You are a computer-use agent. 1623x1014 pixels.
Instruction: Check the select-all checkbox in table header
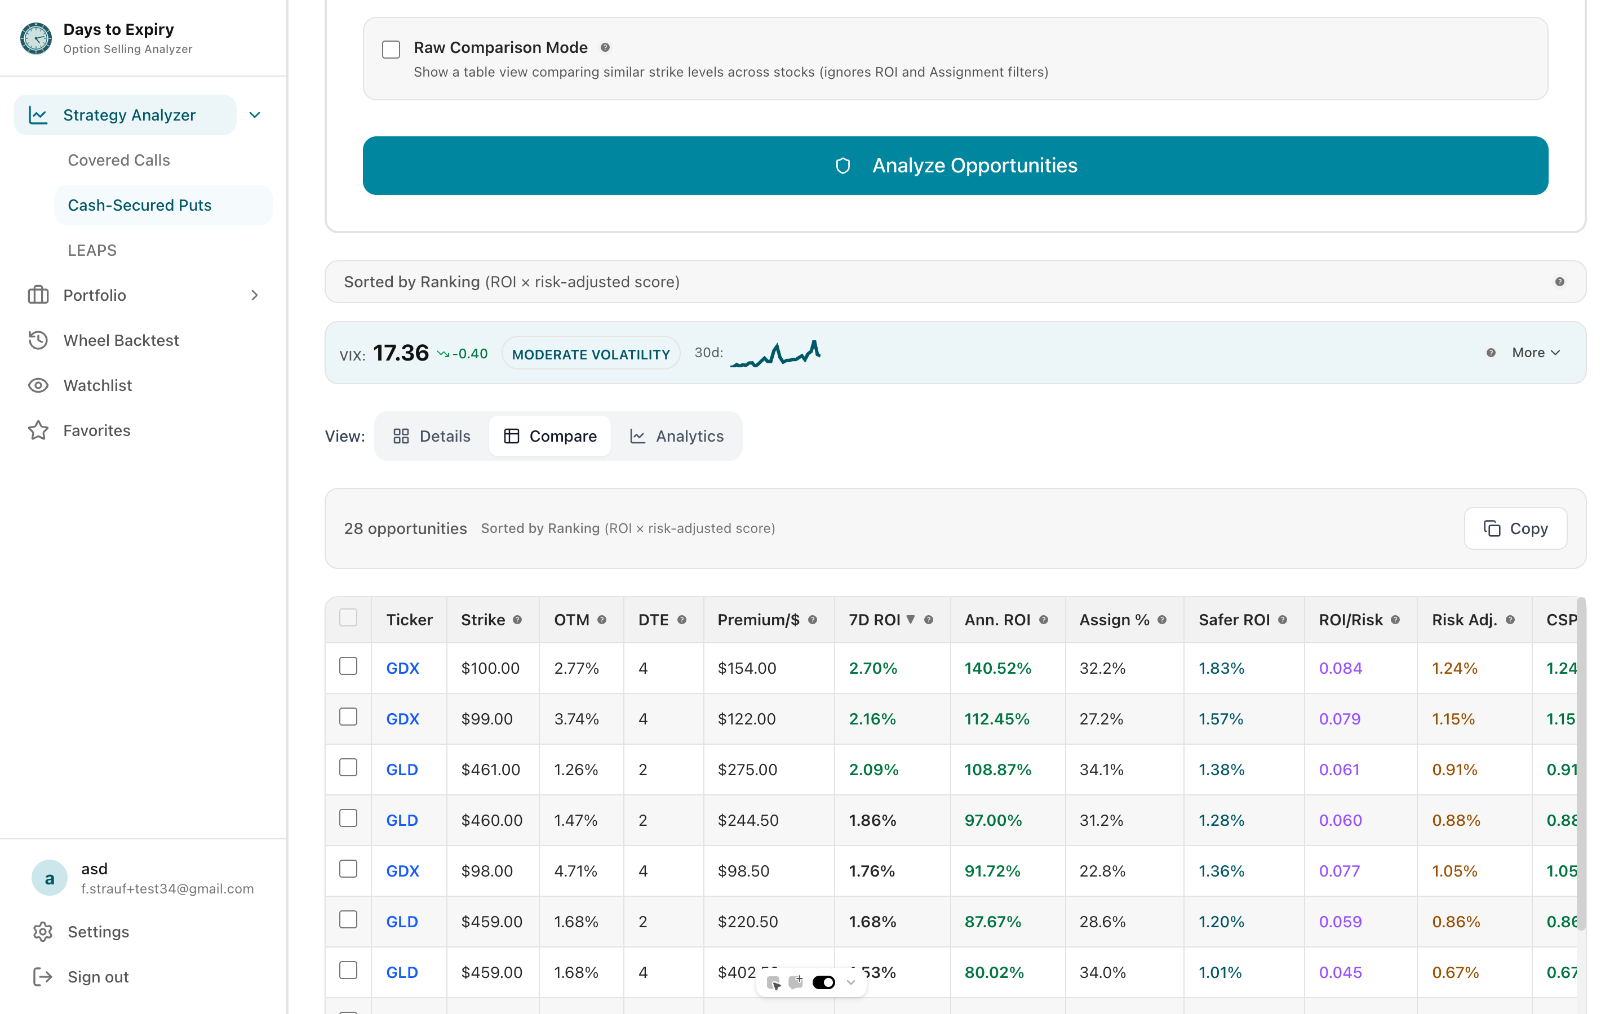point(348,617)
